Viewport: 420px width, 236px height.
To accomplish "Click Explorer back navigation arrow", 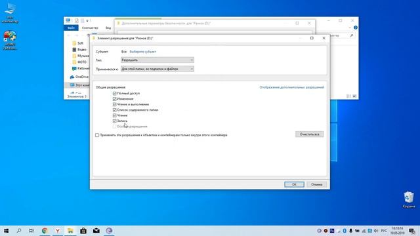I will [x=69, y=35].
